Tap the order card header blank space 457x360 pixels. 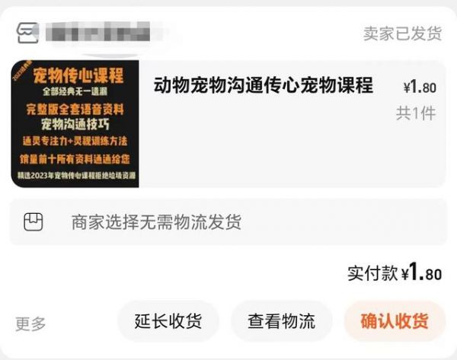point(257,33)
